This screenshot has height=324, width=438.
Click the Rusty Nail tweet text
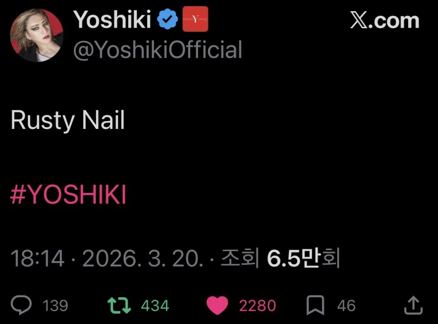68,120
